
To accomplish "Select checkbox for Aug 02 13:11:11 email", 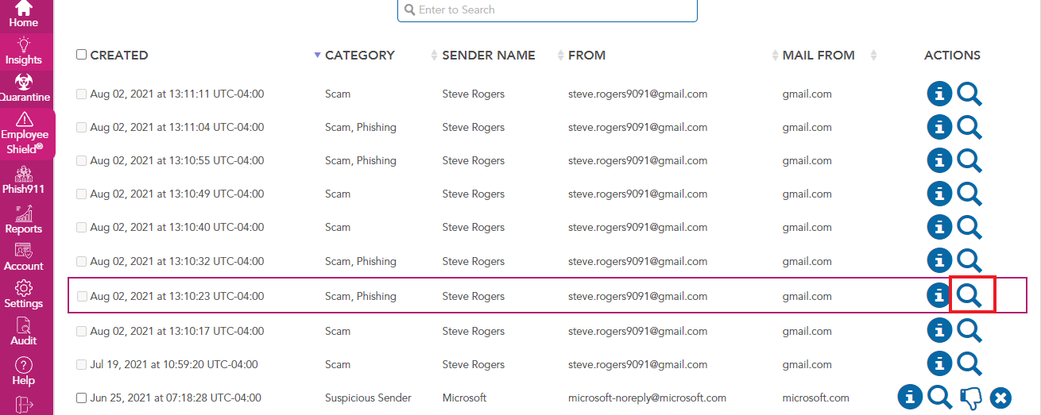I will [x=81, y=94].
